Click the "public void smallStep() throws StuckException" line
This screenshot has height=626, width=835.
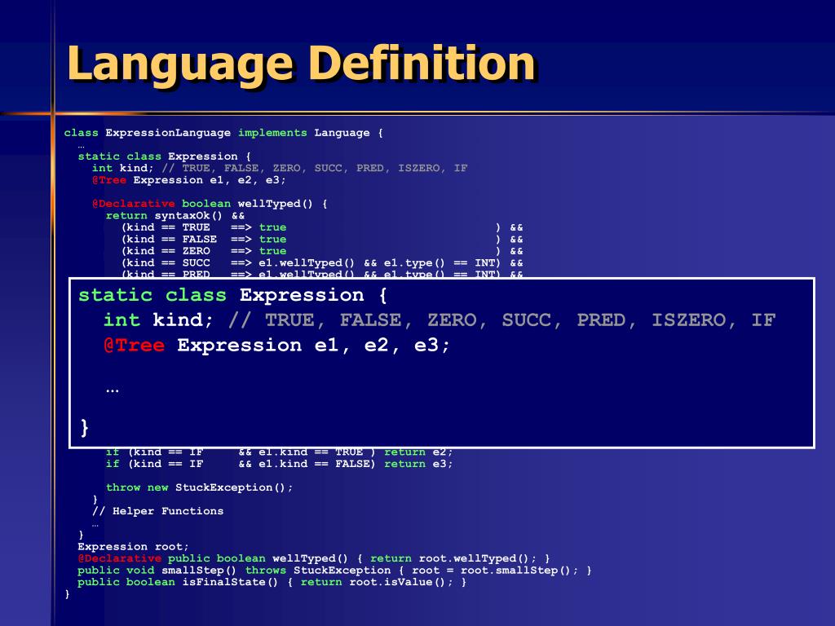[334, 570]
